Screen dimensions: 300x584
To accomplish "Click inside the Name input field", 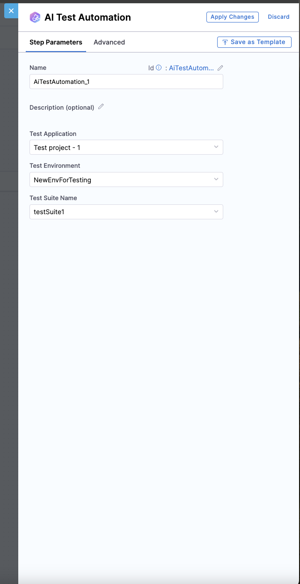I will [126, 81].
